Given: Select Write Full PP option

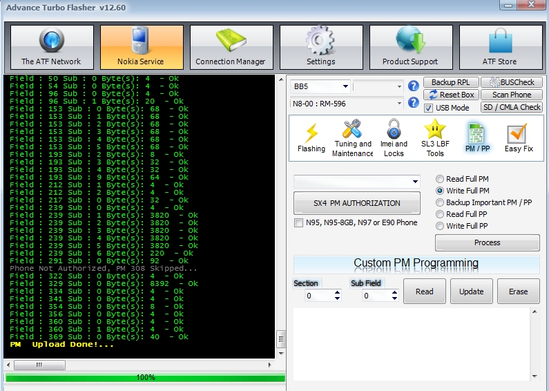Looking at the screenshot, I should (440, 226).
